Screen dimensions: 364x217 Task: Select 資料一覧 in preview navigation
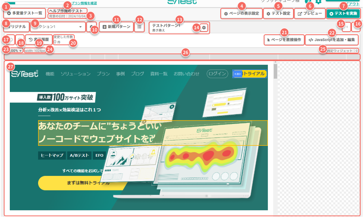coord(159,74)
